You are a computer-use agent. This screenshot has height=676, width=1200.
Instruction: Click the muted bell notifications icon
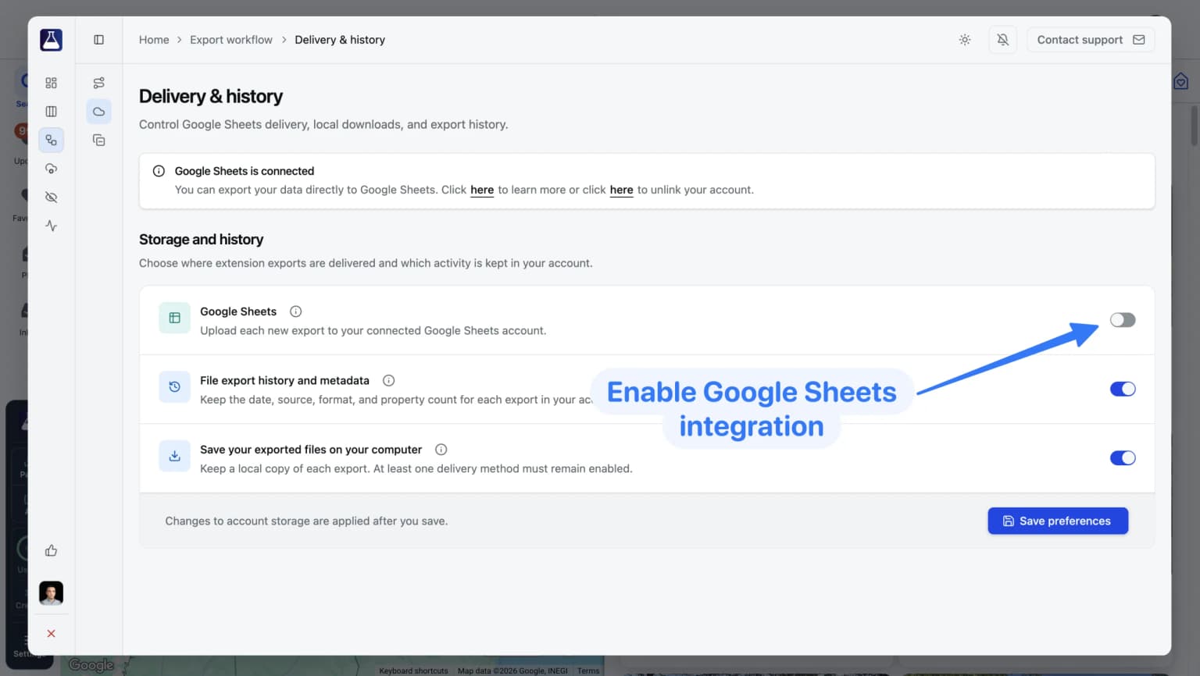click(x=1003, y=40)
